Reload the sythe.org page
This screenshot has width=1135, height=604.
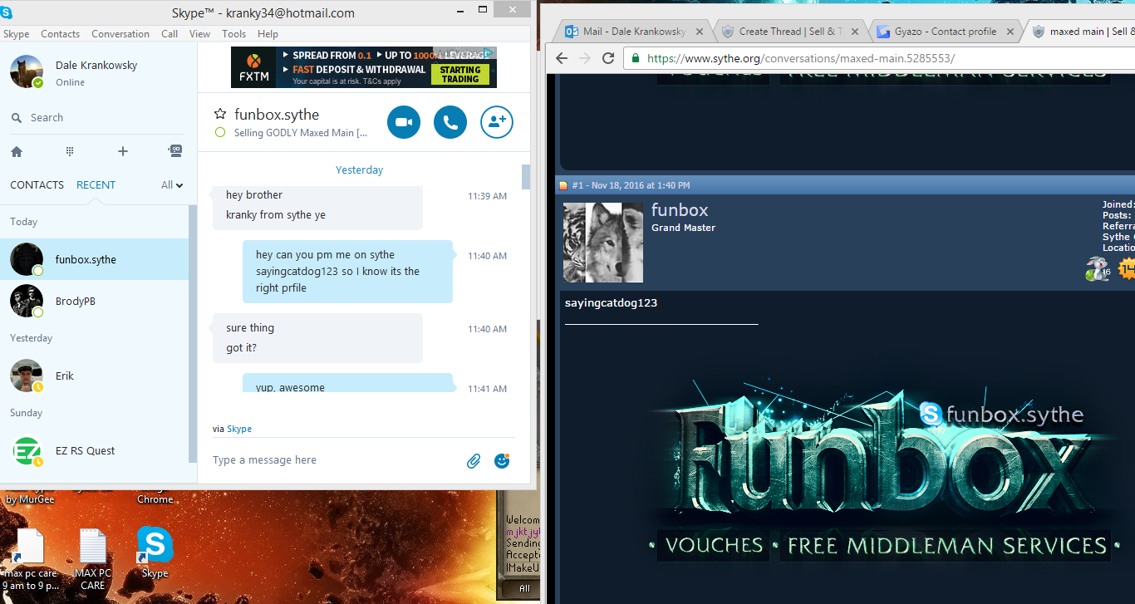point(608,58)
